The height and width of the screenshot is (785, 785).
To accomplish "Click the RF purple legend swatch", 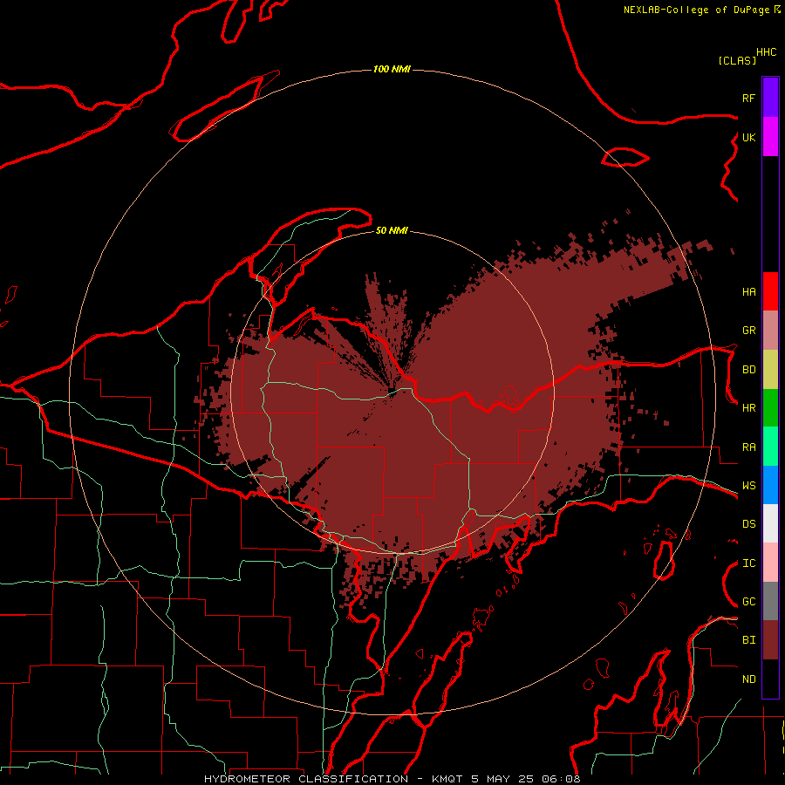I will [x=770, y=98].
